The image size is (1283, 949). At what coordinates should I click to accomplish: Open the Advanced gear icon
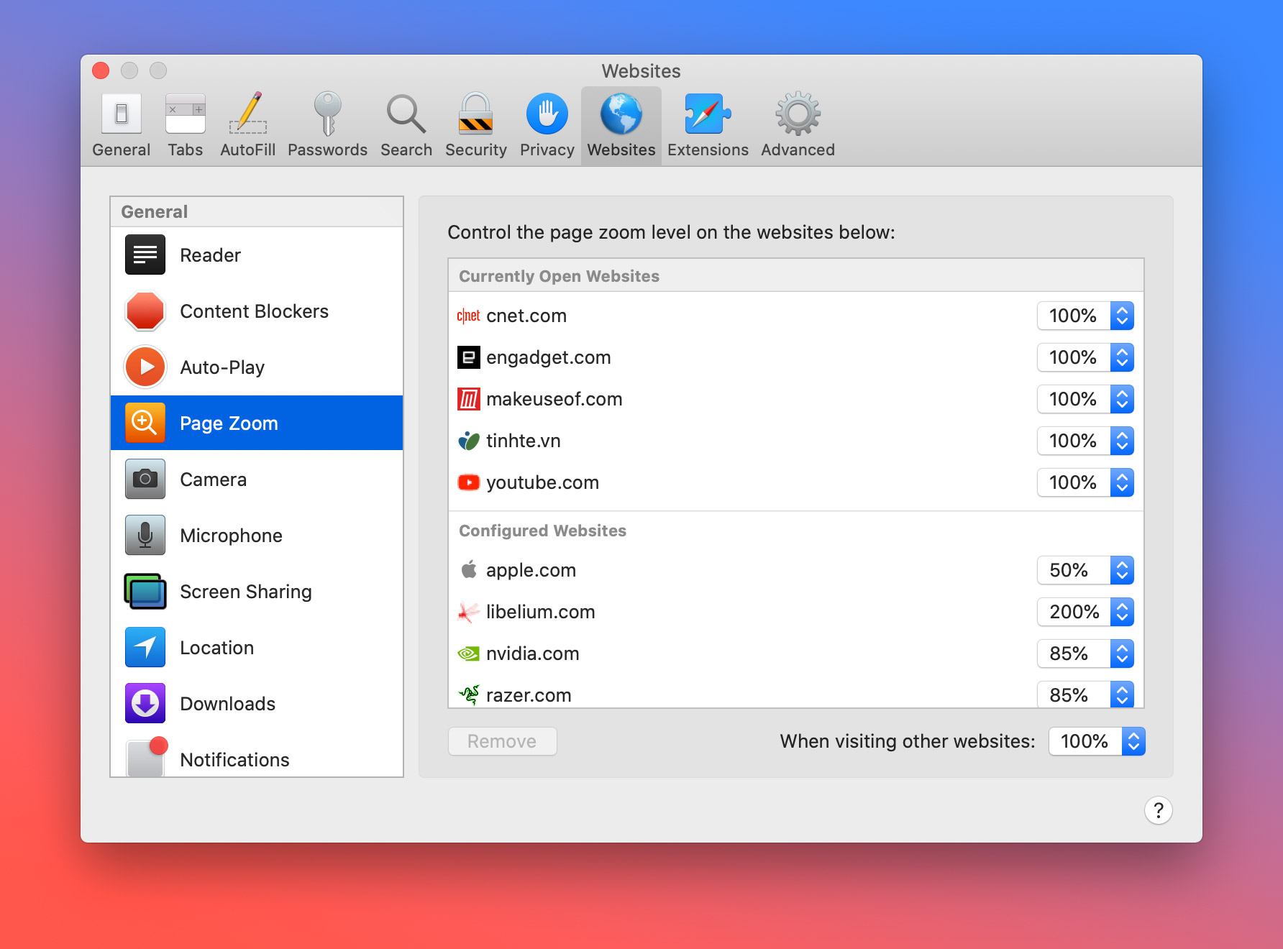click(x=798, y=115)
